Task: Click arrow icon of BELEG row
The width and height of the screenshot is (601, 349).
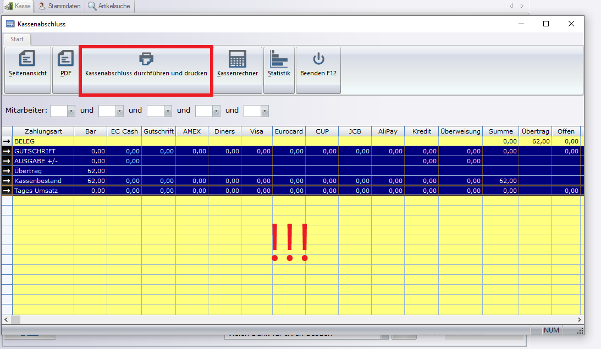Action: (7, 141)
